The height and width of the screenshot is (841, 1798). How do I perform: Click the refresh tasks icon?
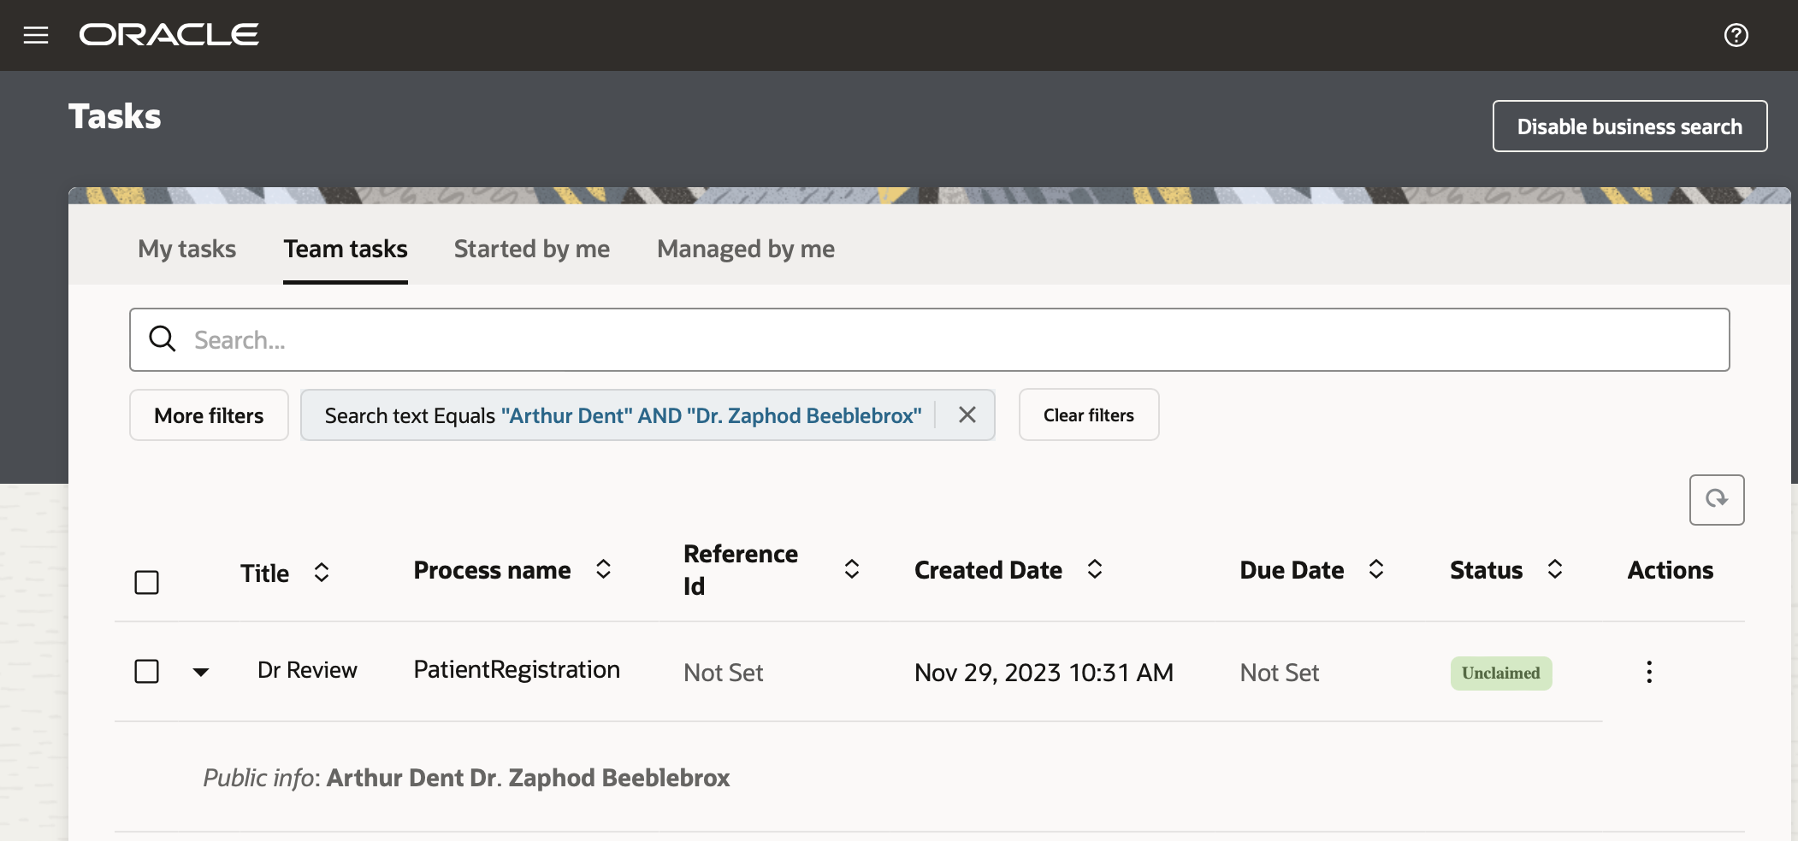click(1716, 499)
